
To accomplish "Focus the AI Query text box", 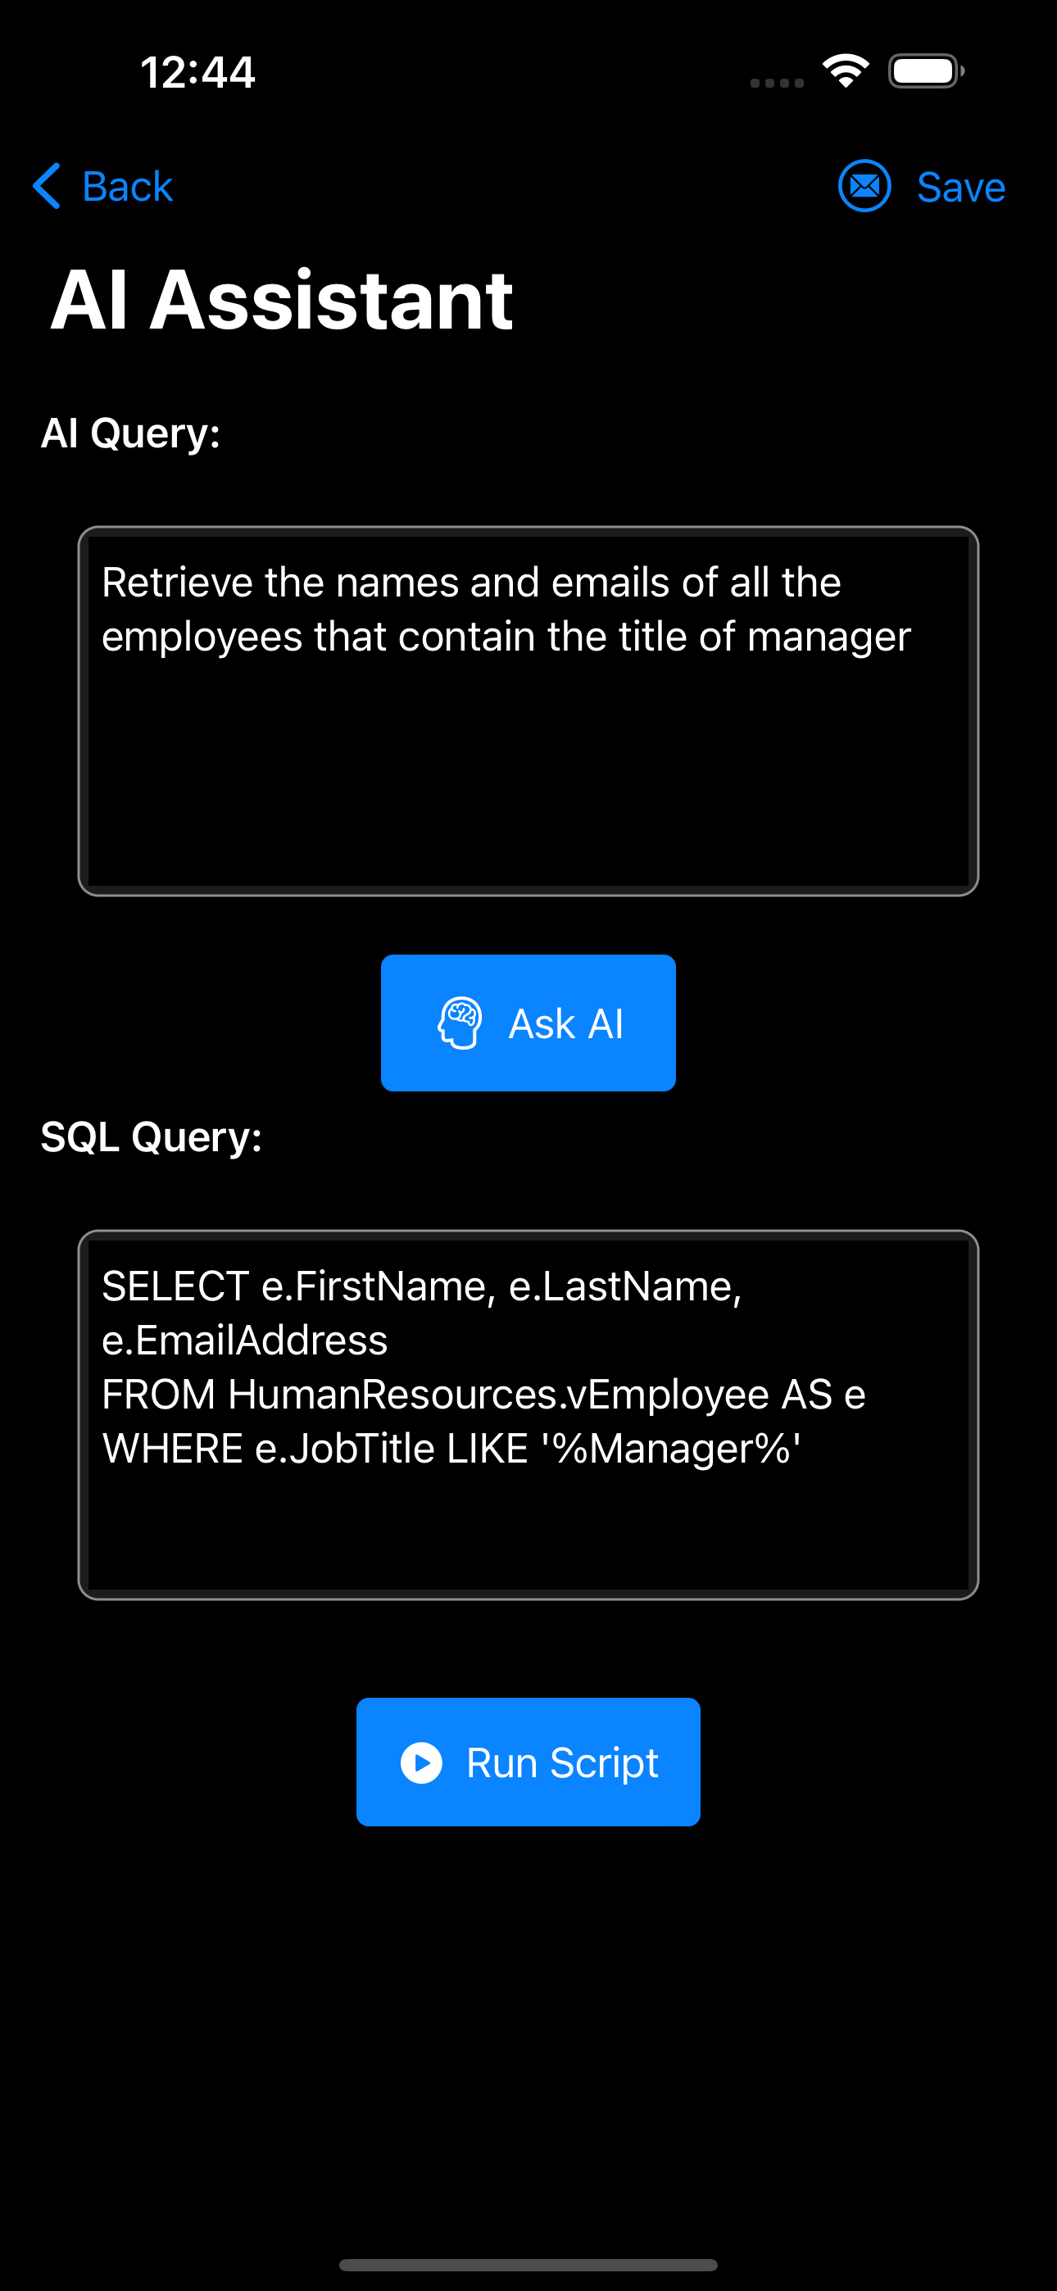I will click(528, 710).
